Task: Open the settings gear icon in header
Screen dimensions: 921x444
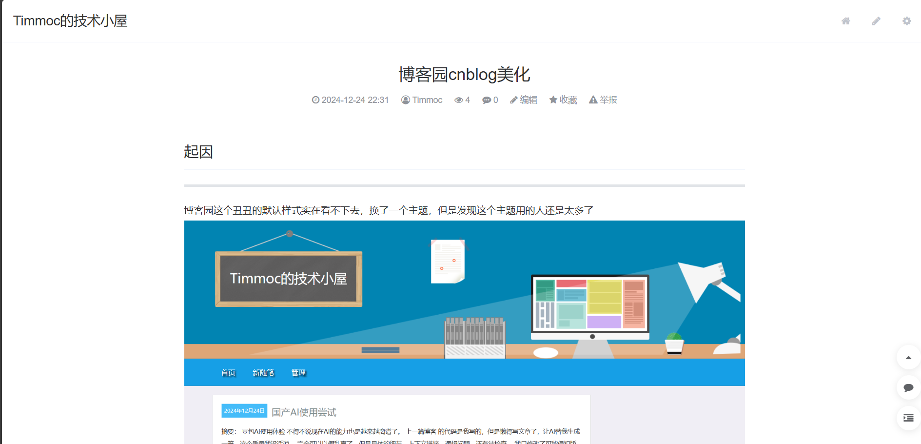Action: 907,21
